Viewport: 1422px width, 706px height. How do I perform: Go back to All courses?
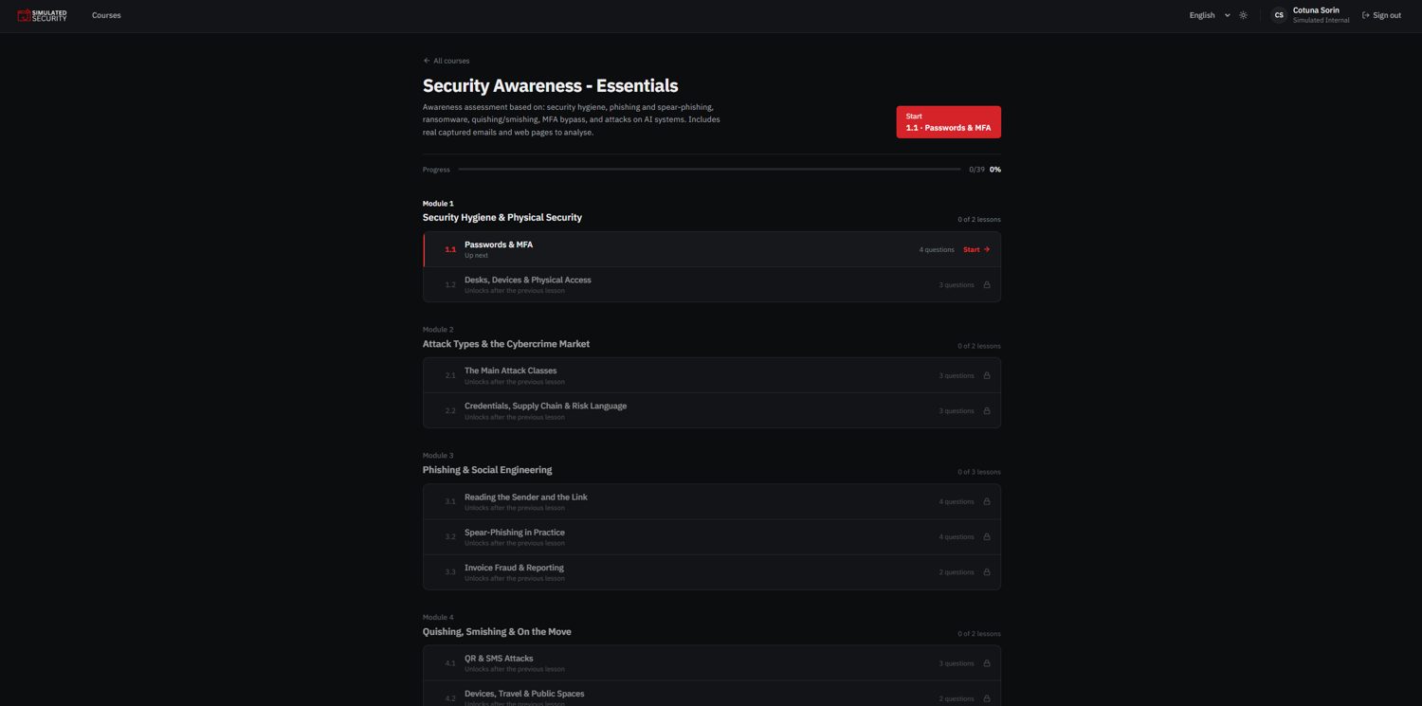[446, 61]
